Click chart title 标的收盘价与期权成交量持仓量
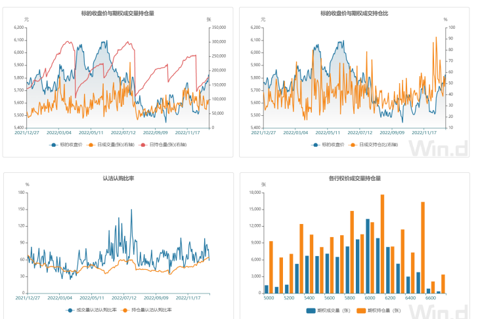This screenshot has height=319, width=478. tap(118, 13)
